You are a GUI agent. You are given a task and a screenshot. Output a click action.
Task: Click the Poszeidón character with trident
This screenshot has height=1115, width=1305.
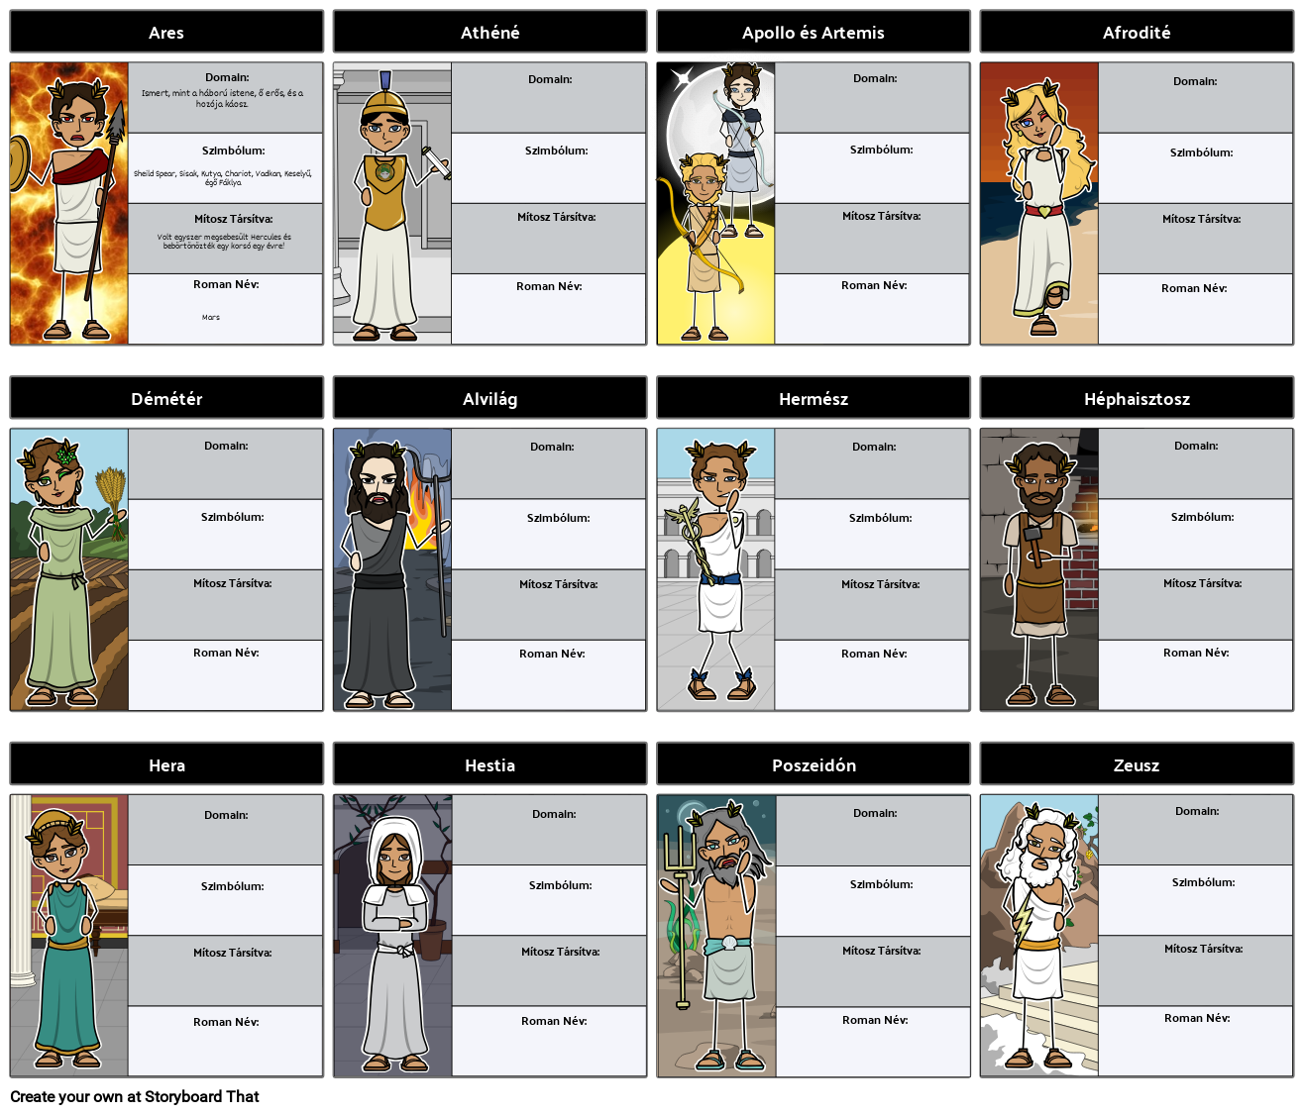[x=716, y=936]
